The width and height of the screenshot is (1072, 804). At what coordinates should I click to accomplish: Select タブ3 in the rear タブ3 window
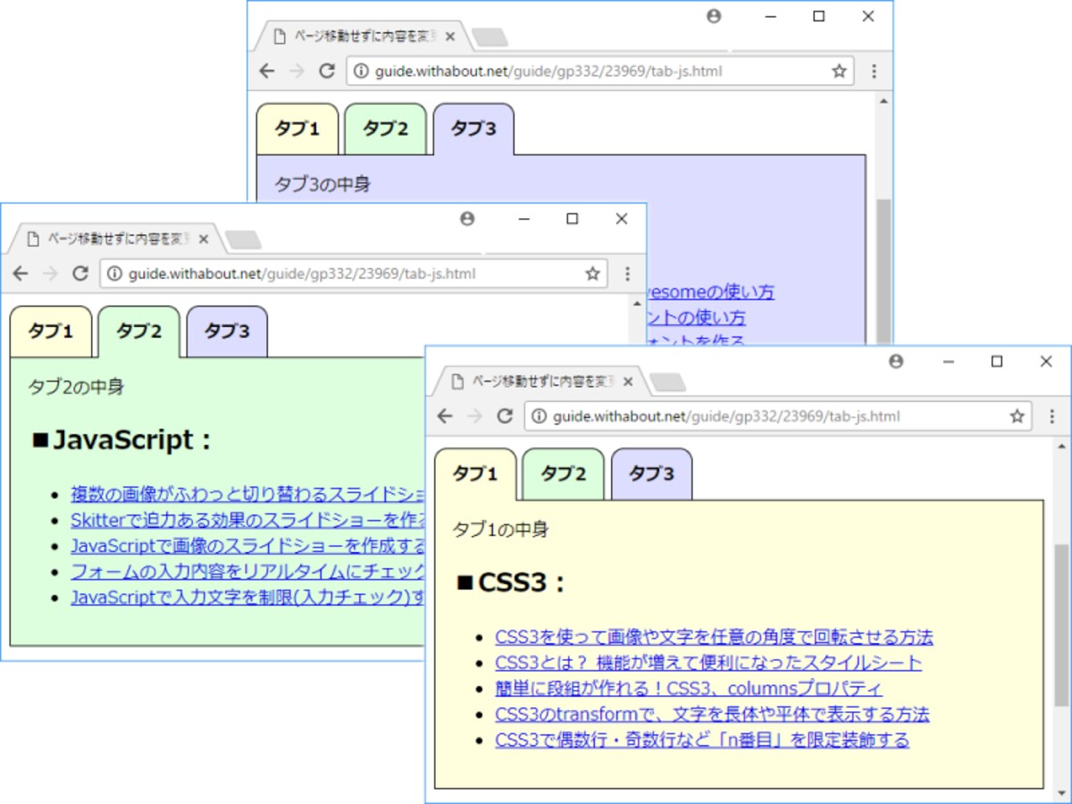pos(473,129)
